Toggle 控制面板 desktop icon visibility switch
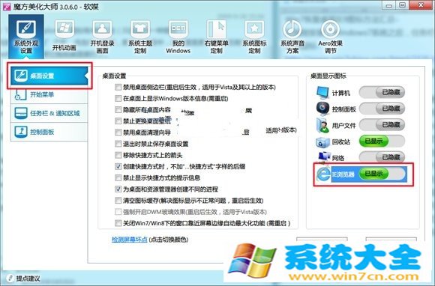 [x=382, y=109]
